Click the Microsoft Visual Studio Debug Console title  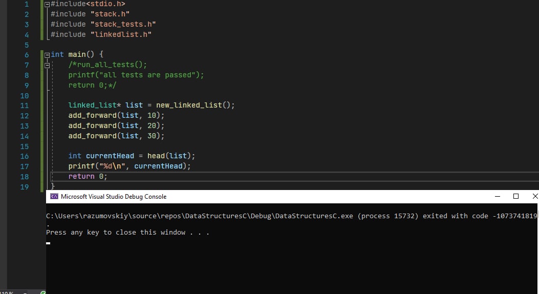click(x=114, y=197)
